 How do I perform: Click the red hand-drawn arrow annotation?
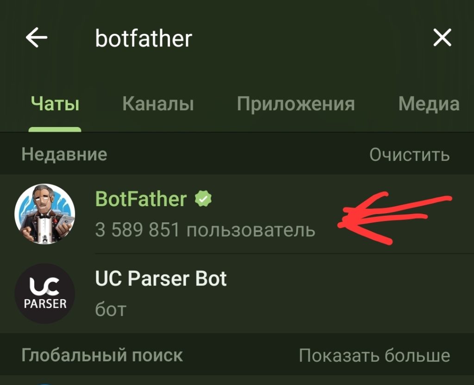394,218
